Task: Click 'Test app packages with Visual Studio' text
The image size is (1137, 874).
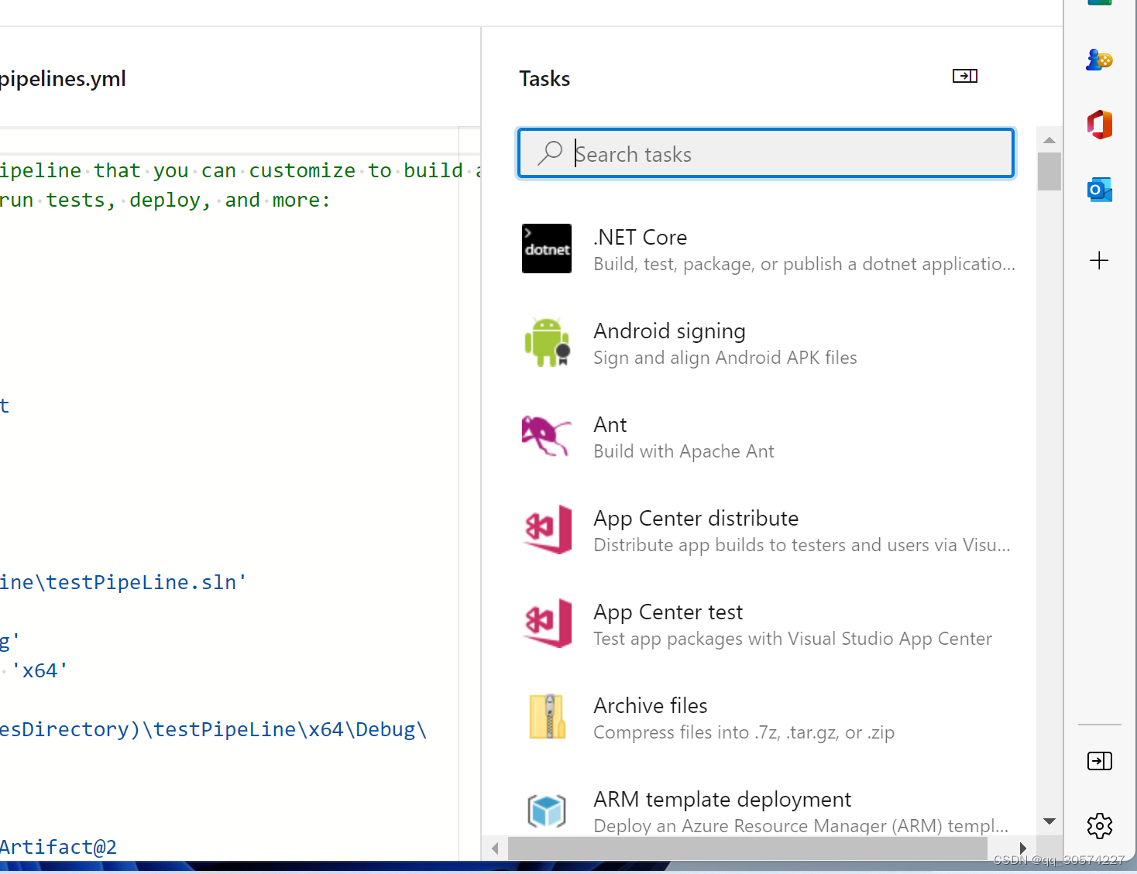Action: pos(792,639)
